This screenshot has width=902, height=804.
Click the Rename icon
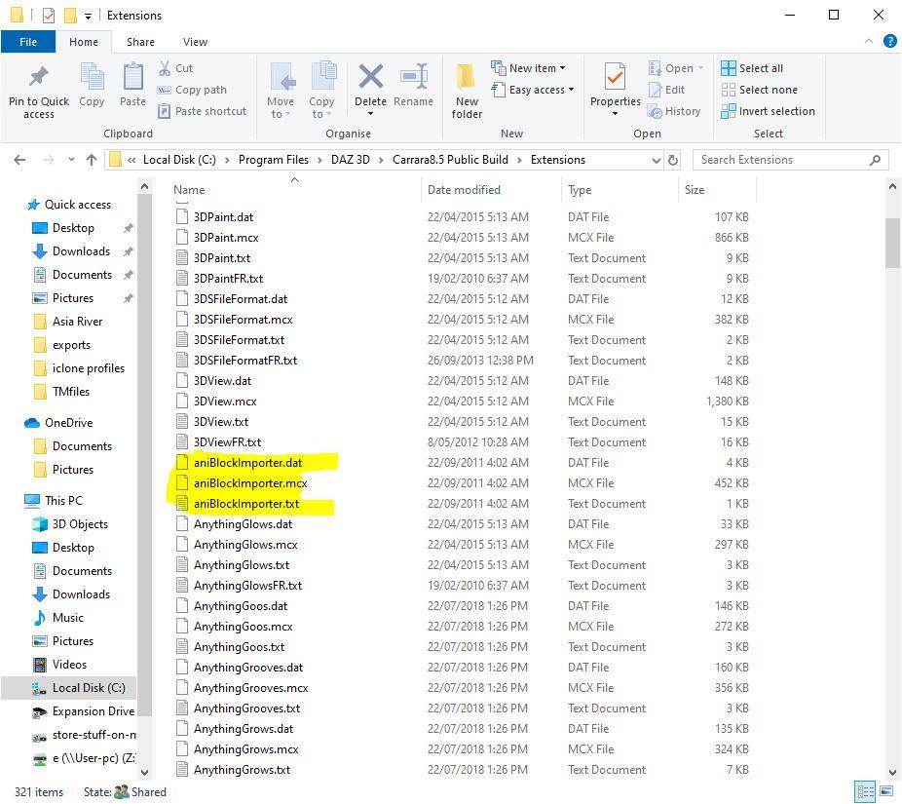414,76
